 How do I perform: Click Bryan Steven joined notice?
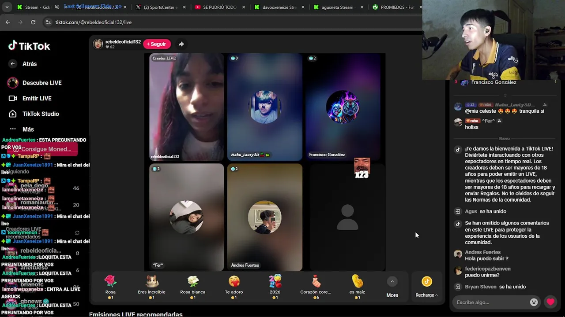click(x=495, y=287)
